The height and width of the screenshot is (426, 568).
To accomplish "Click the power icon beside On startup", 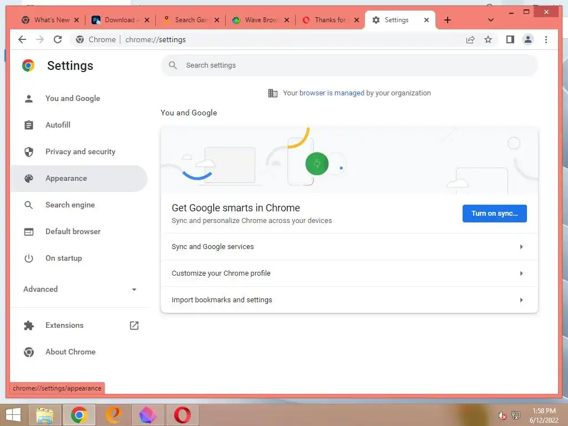I will 29,258.
